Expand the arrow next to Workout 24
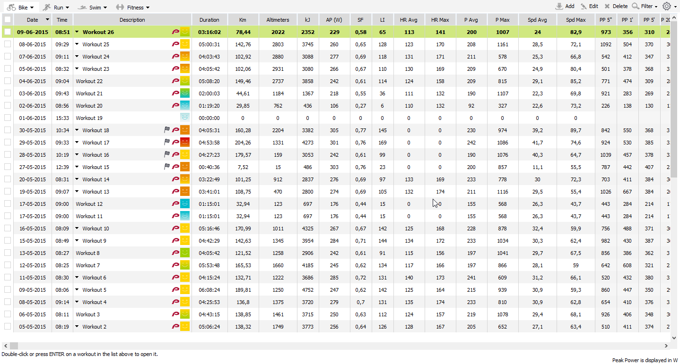Screen dimensions: 680x364 click(x=77, y=57)
